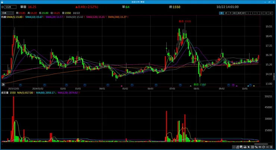Click the double-chevron expand icon at chart left

point(3,85)
